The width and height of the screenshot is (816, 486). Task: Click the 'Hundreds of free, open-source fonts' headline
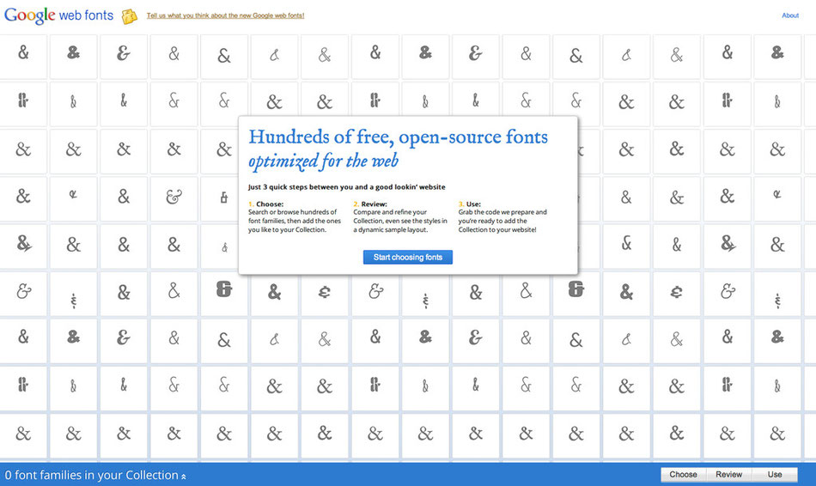pyautogui.click(x=398, y=137)
